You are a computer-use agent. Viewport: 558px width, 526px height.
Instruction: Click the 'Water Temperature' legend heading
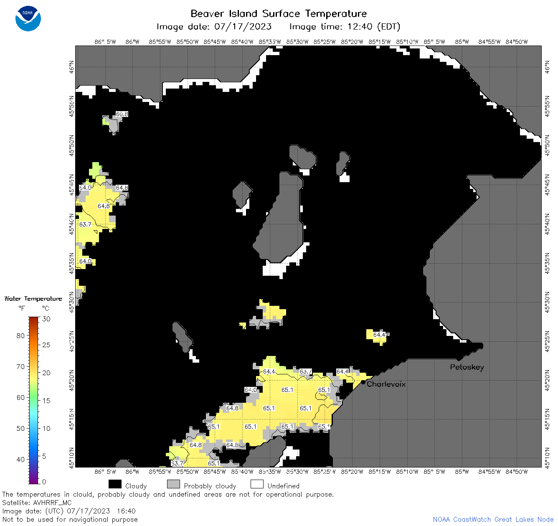[x=33, y=299]
